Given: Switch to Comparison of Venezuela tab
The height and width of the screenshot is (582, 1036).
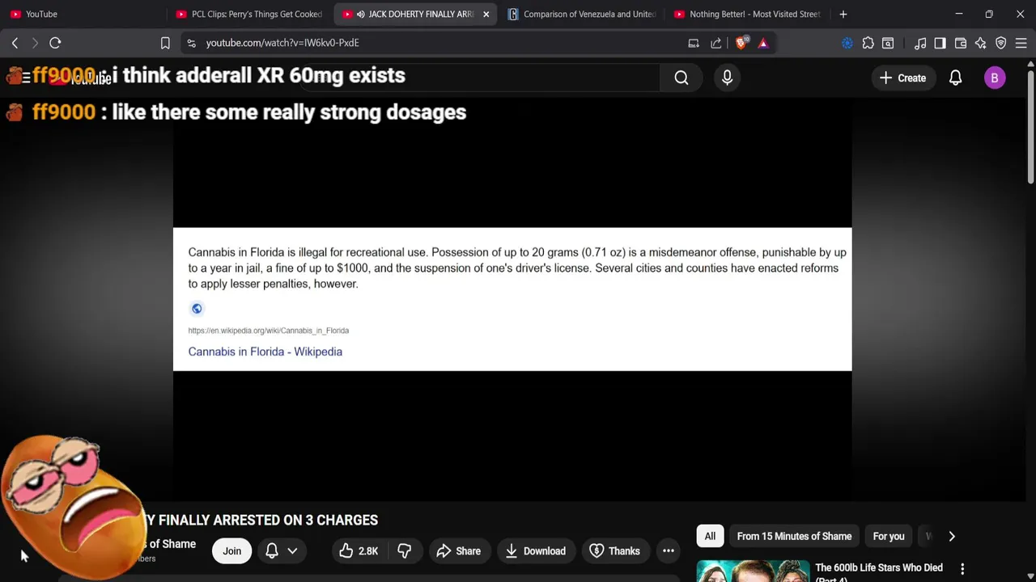Looking at the screenshot, I should 583,14.
